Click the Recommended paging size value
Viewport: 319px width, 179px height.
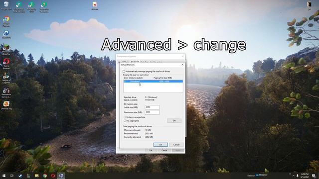[x=149, y=134]
